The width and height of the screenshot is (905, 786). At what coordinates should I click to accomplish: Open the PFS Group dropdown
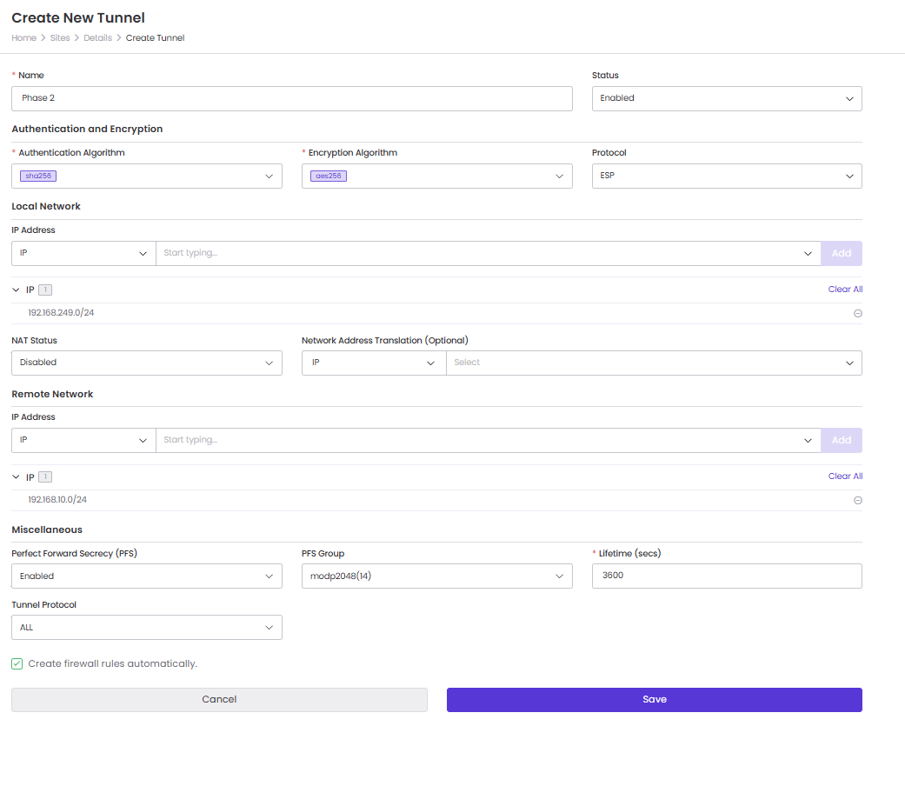click(x=437, y=576)
